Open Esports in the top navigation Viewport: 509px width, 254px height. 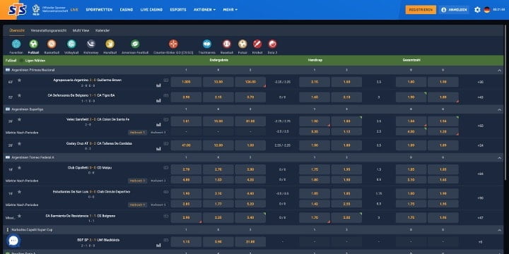click(x=178, y=10)
